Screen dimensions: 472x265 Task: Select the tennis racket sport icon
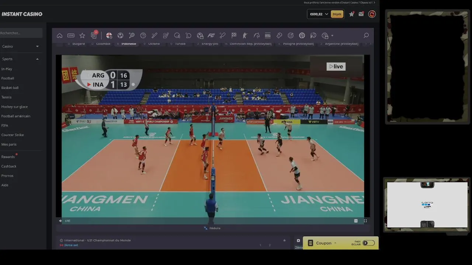click(x=132, y=36)
